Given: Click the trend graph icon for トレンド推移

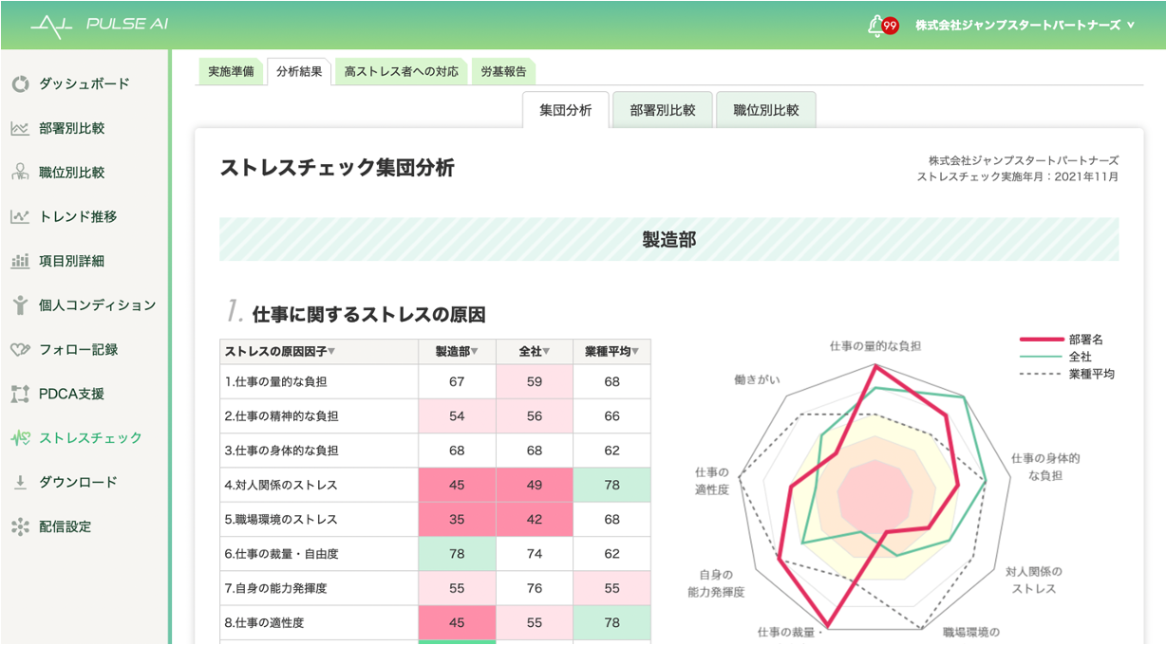Looking at the screenshot, I should tap(20, 216).
